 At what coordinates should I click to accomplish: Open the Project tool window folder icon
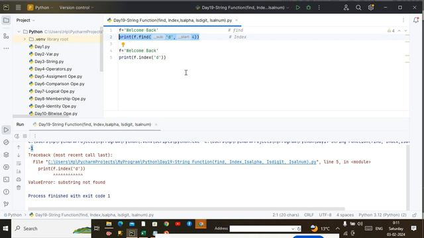click(x=6, y=20)
